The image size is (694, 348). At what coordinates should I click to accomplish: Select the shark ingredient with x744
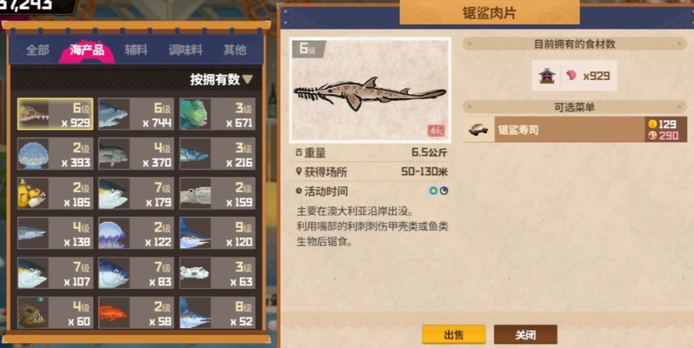[136, 114]
